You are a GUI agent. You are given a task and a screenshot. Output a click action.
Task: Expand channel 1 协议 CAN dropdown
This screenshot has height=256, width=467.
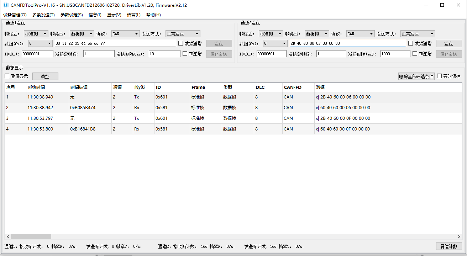click(x=126, y=34)
